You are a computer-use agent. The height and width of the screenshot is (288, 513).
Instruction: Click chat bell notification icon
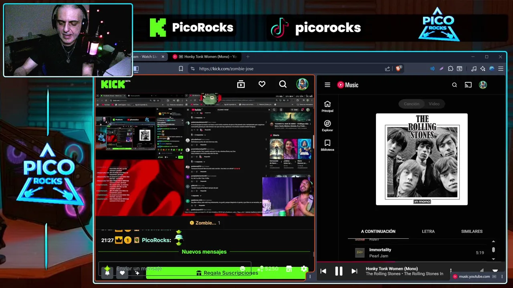(107, 273)
